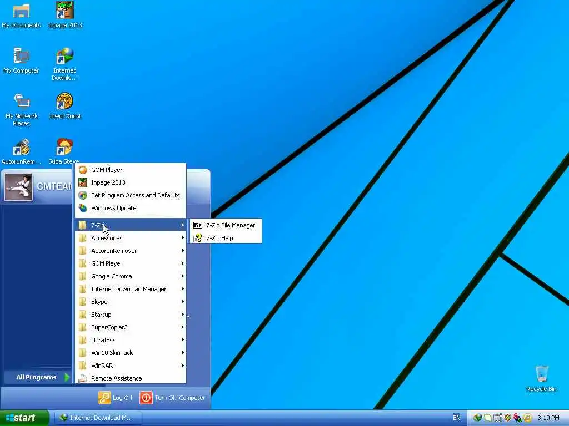Click the Skype folder icon
569x426 pixels.
pyautogui.click(x=83, y=302)
